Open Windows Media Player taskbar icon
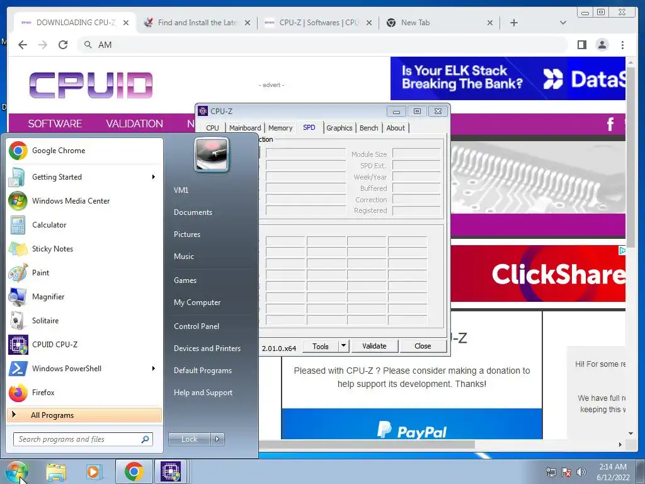645x484 pixels. click(x=94, y=471)
